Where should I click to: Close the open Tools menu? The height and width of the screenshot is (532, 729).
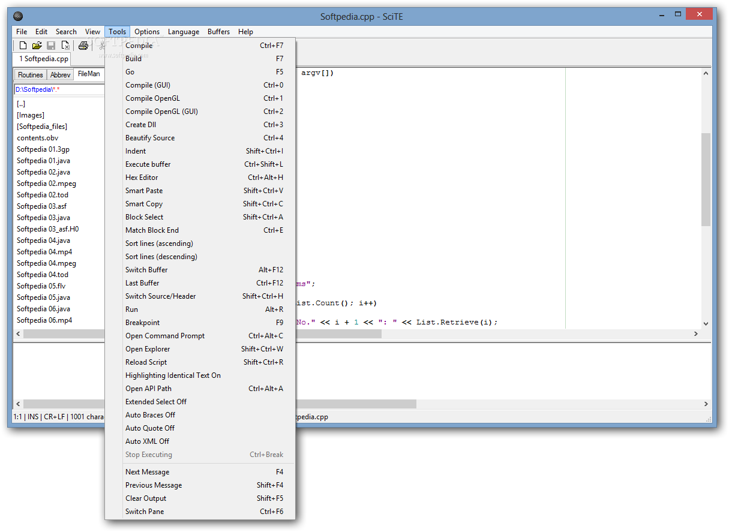click(x=118, y=32)
